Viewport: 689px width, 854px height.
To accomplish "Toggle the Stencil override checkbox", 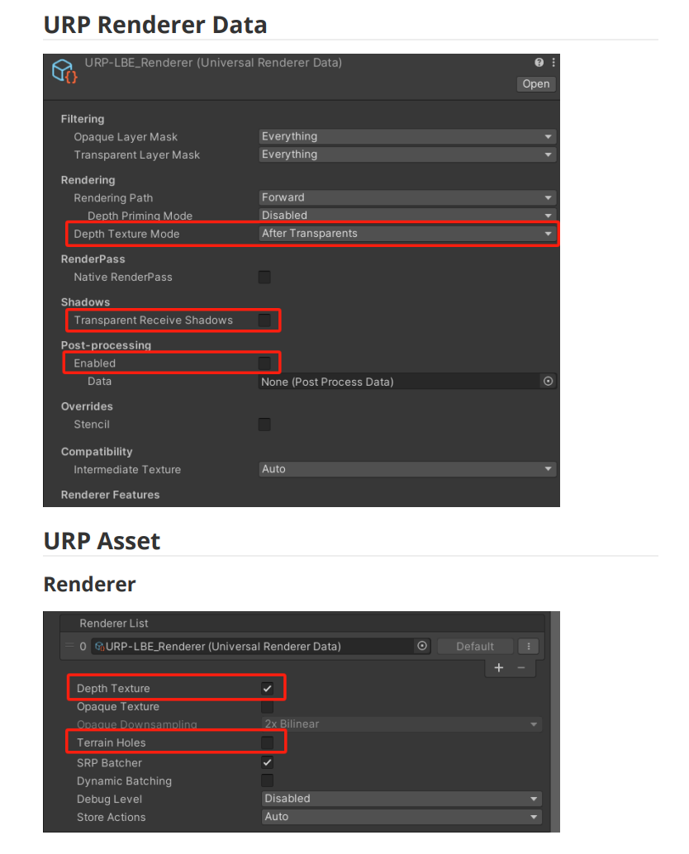I will (x=264, y=425).
